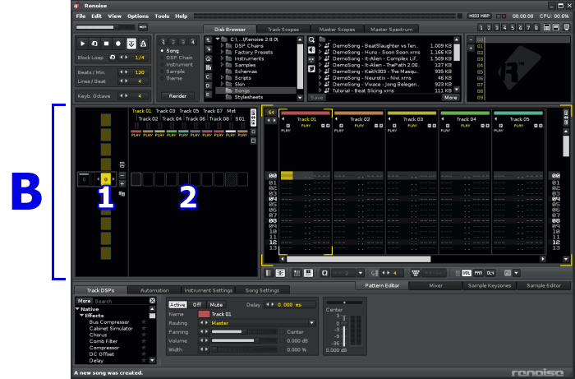
Task: Select the E: drive button
Action: [x=209, y=95]
